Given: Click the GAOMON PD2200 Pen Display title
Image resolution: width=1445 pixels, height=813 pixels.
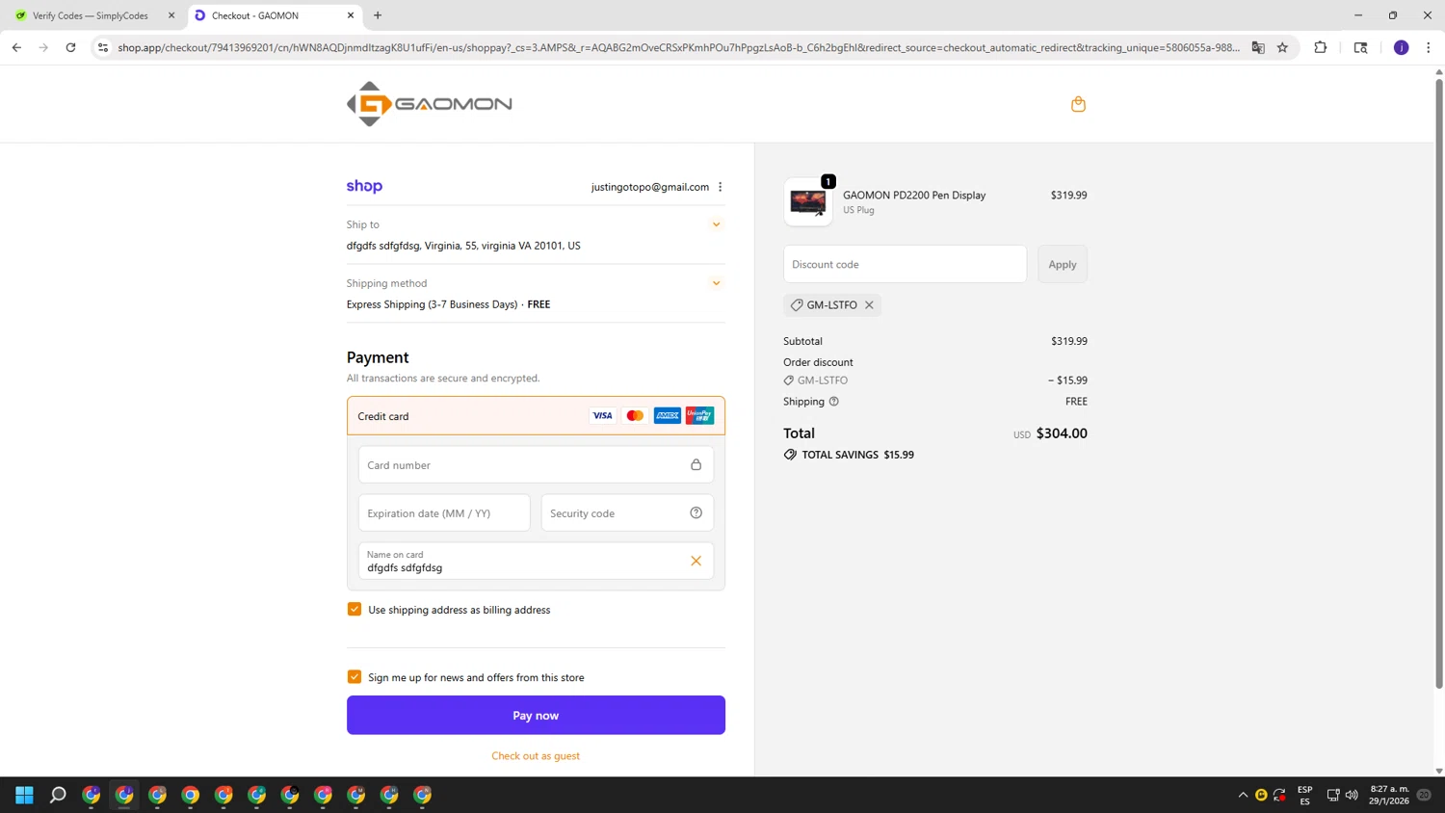Looking at the screenshot, I should pos(914,195).
